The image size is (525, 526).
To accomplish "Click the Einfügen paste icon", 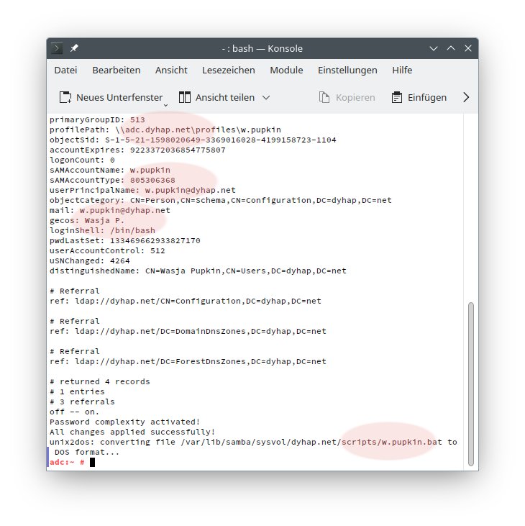I will (396, 97).
